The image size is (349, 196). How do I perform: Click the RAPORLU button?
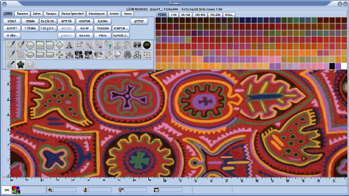(x=121, y=35)
